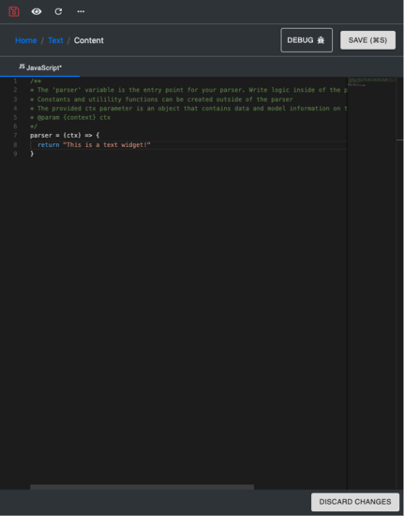This screenshot has width=404, height=516.
Task: Open the Text breadcrumb link
Action: coord(55,40)
